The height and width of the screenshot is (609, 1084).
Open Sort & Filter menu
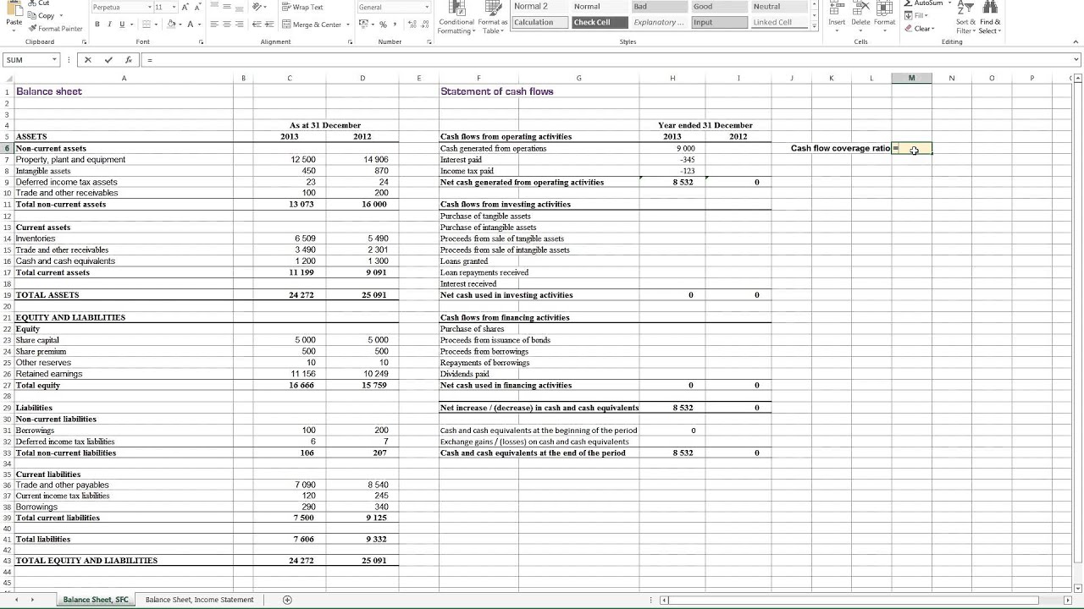coord(965,17)
